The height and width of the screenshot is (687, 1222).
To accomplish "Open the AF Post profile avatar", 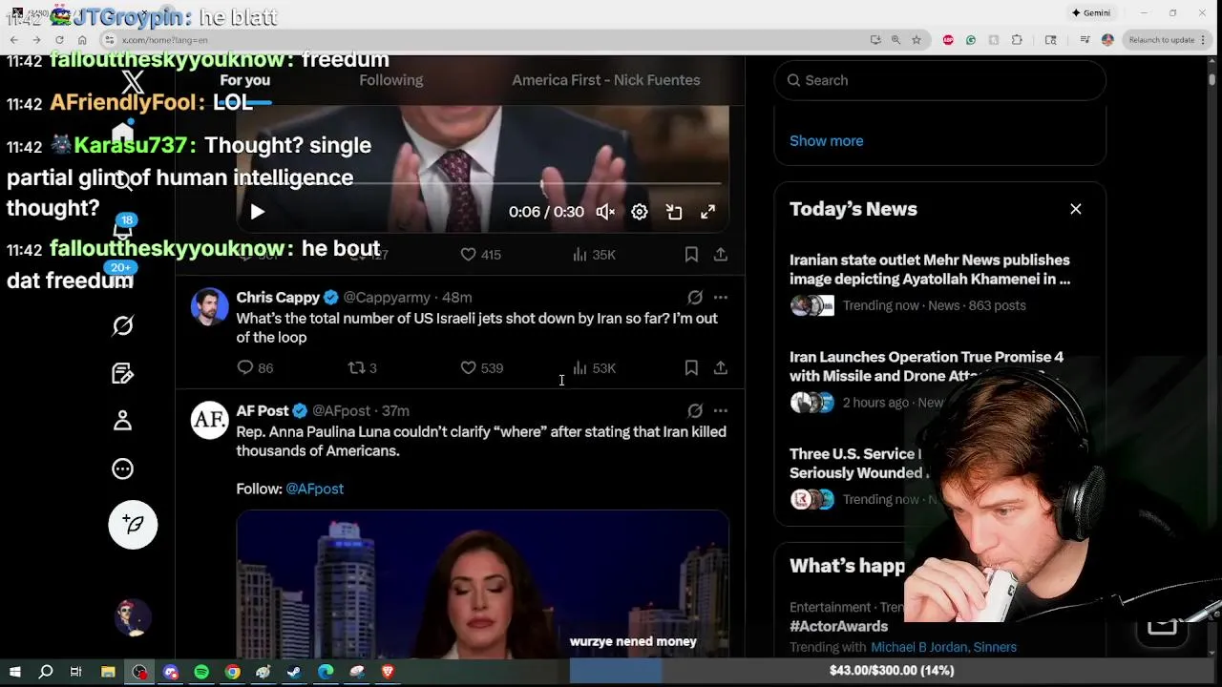I will tap(209, 420).
